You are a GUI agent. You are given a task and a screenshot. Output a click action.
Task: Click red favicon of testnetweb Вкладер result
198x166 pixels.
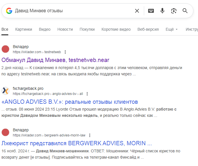coord(5,49)
